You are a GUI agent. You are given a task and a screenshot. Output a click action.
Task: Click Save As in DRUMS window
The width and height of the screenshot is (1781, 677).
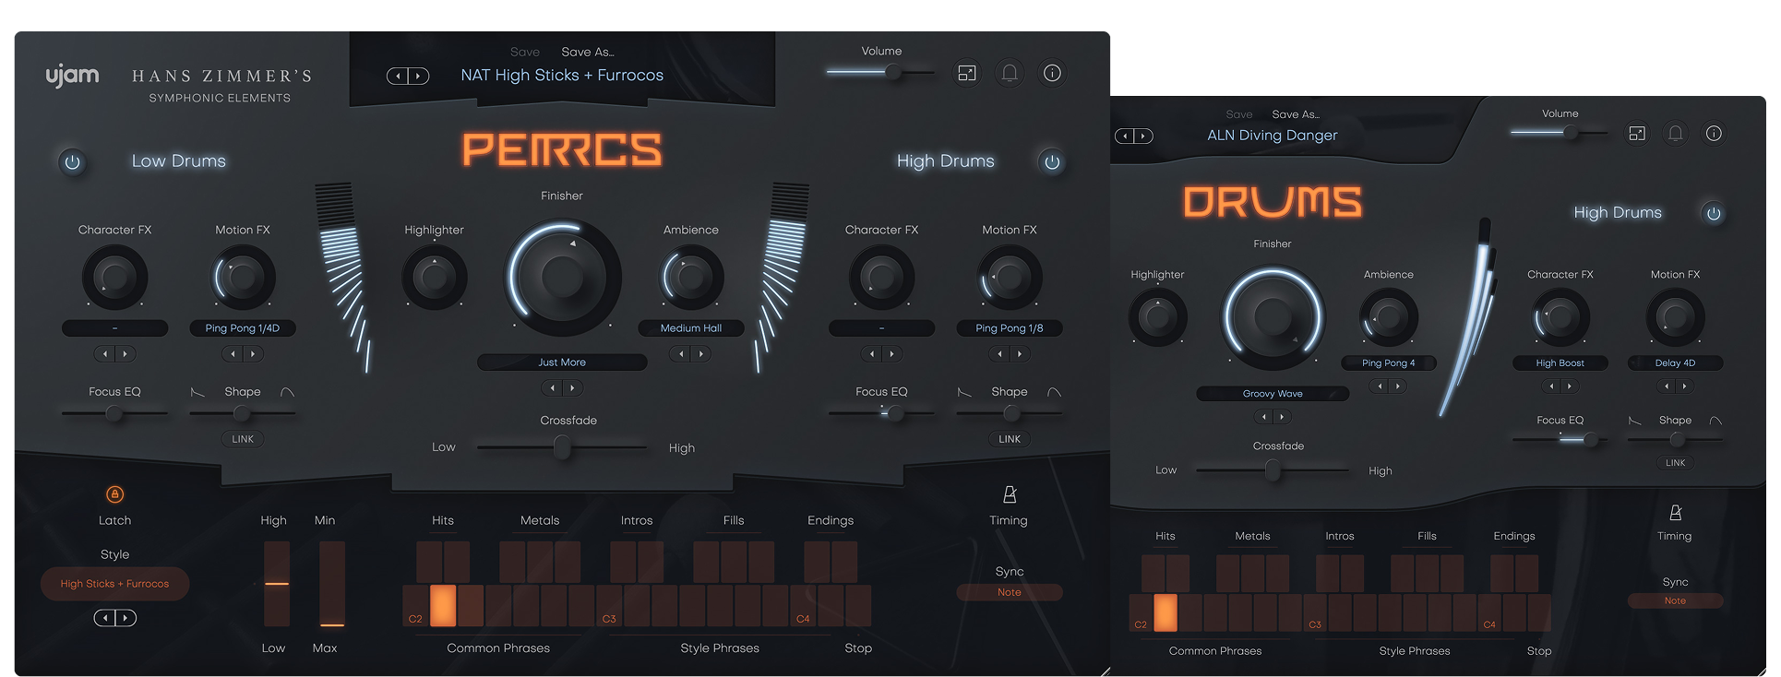click(x=1296, y=115)
